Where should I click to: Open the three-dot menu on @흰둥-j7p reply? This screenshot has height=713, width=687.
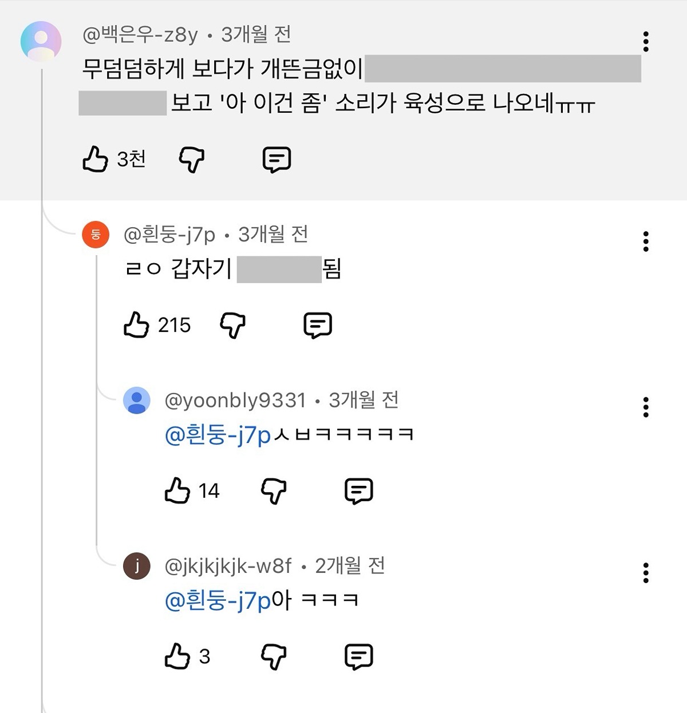pyautogui.click(x=646, y=241)
